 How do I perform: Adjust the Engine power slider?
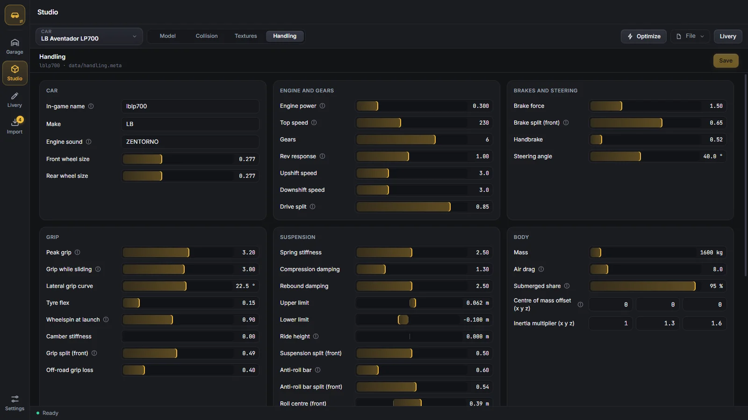pyautogui.click(x=424, y=106)
